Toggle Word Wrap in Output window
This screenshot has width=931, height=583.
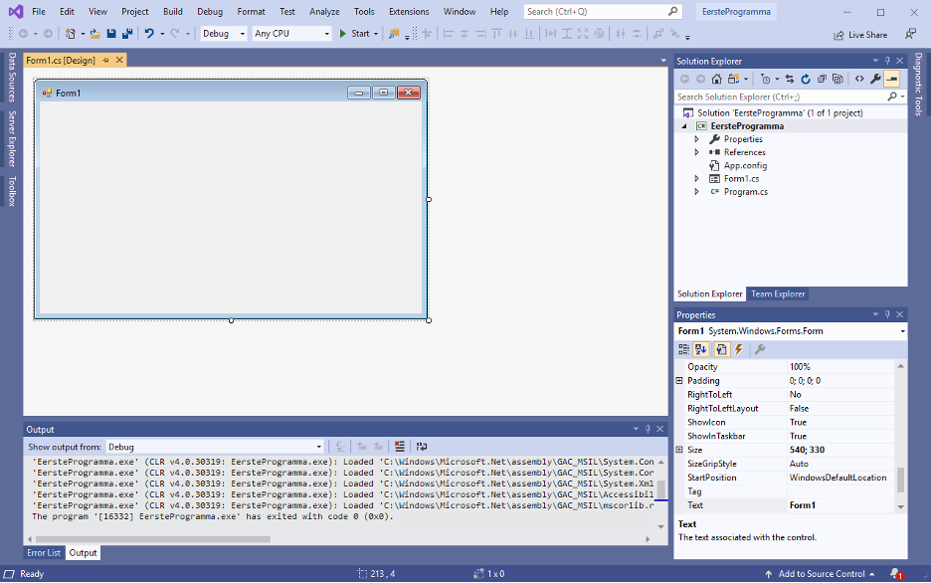(x=422, y=447)
